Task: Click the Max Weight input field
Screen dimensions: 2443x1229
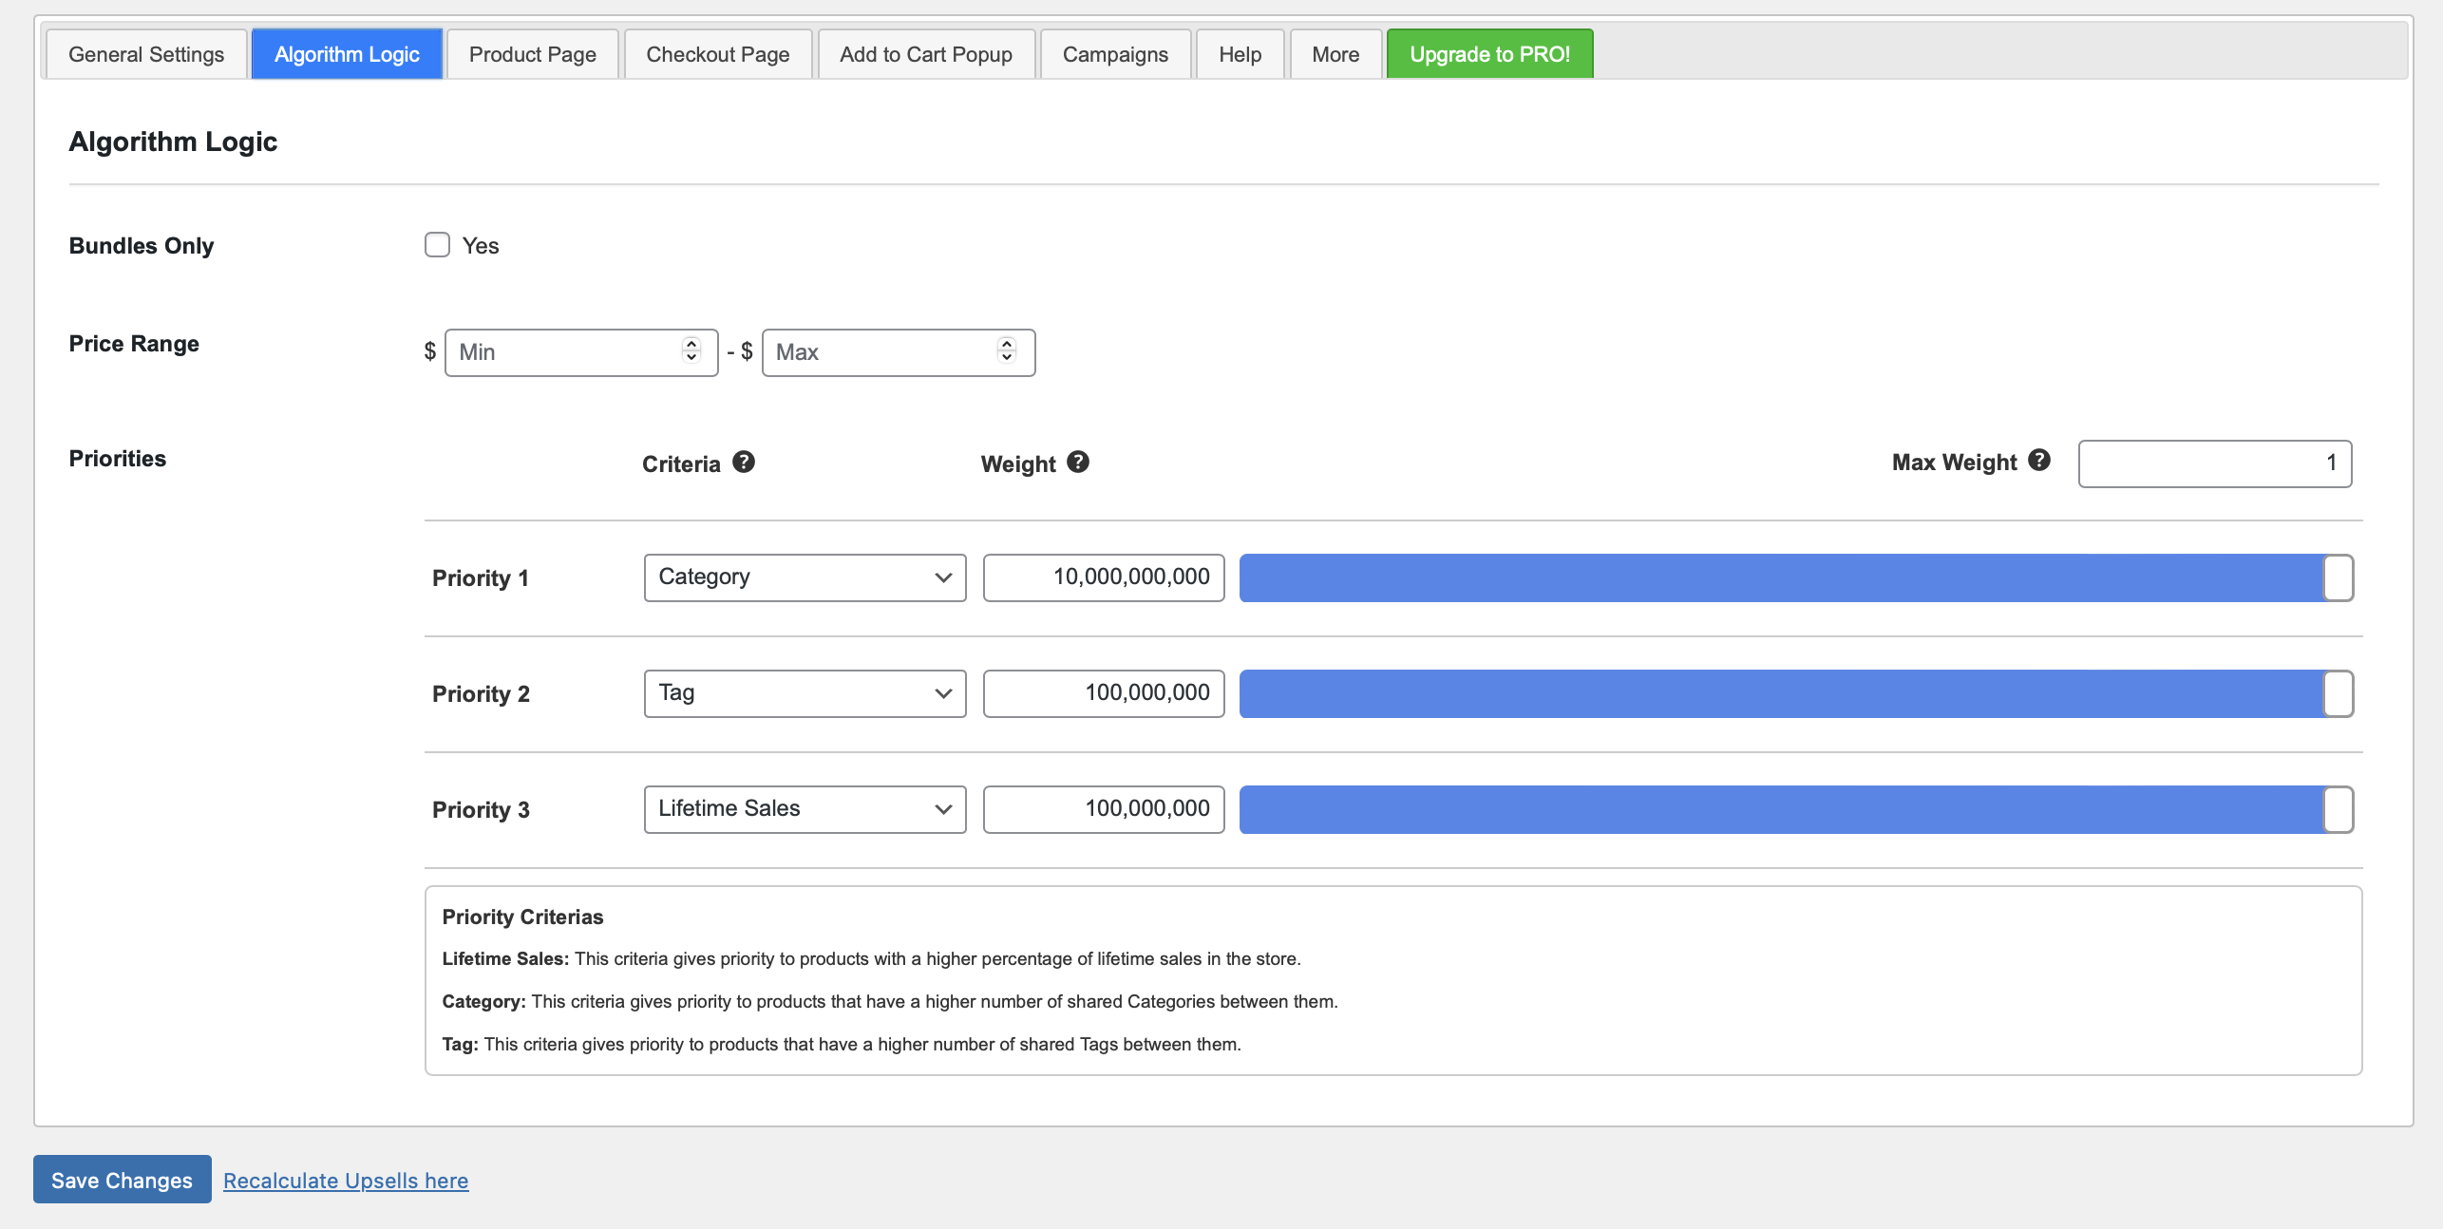Action: click(x=2215, y=463)
